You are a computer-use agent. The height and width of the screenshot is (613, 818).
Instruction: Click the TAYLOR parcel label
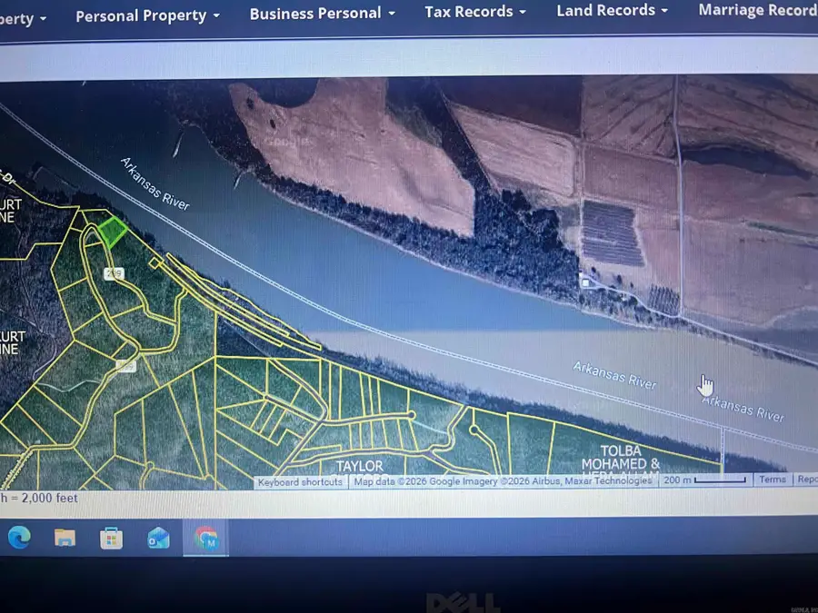[x=360, y=466]
